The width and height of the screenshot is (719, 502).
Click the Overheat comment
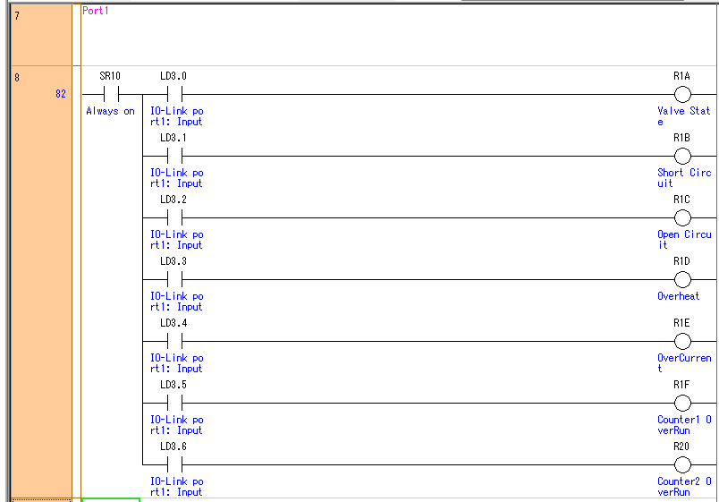coord(678,296)
